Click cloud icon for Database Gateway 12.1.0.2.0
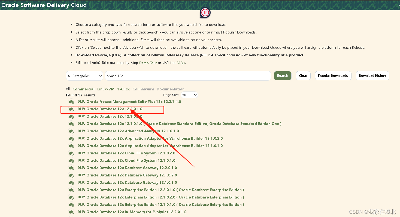The width and height of the screenshot is (400, 217). (71, 175)
